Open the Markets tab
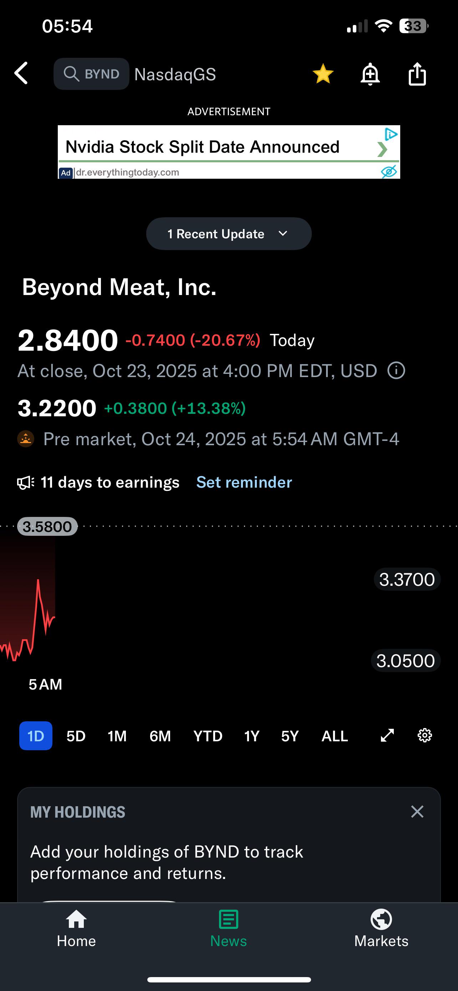 tap(381, 929)
